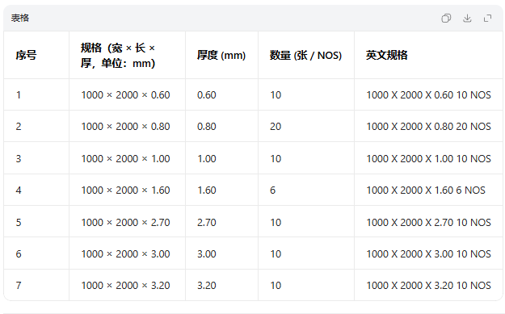The height and width of the screenshot is (314, 505).
Task: Click cell 1000 × 2000 × 1.60
Action: 125,190
